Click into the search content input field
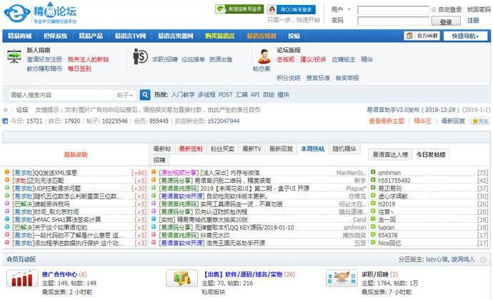 [59, 94]
